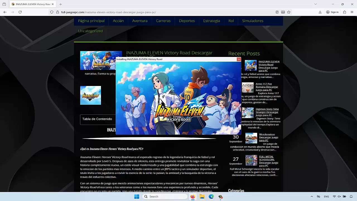Bookmark this page with the star icon

289,12
